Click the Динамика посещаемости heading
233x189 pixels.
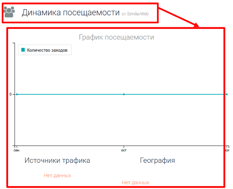tap(70, 13)
